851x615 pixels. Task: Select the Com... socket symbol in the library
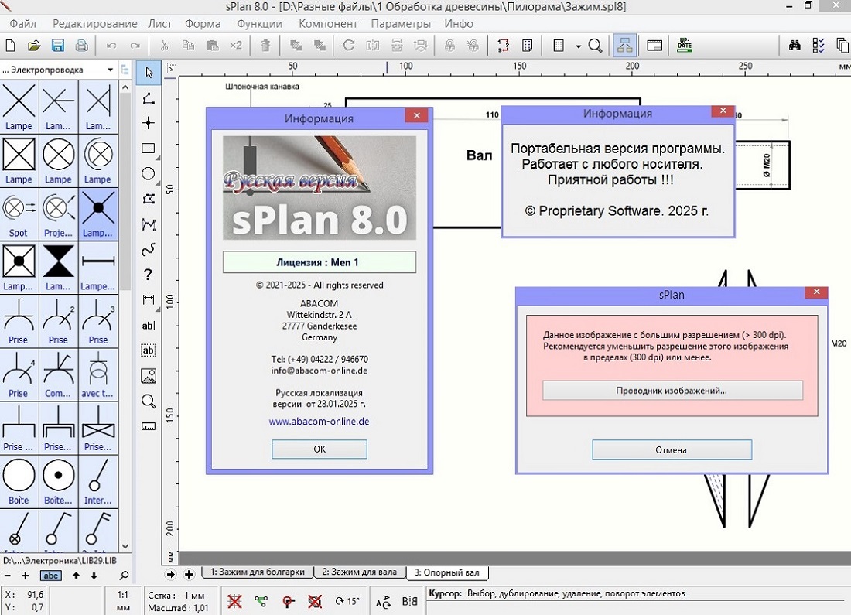point(58,374)
